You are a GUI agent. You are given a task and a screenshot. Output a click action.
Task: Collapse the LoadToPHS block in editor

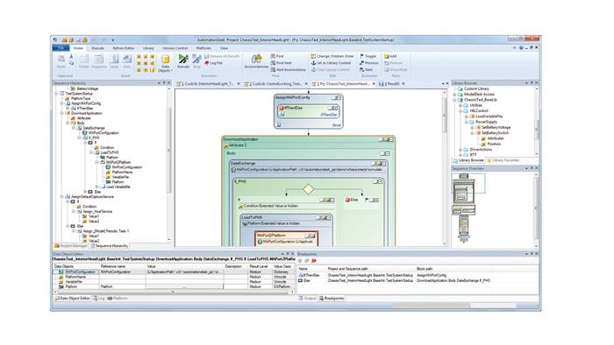[329, 218]
